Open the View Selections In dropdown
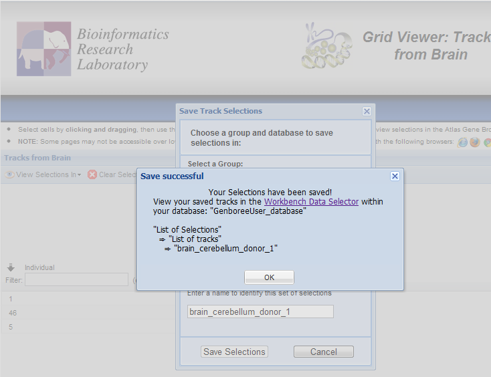This screenshot has height=377, width=491. pyautogui.click(x=44, y=174)
